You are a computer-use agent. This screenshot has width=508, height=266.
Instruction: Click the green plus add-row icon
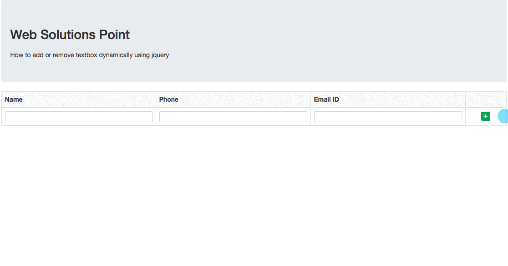pos(486,117)
